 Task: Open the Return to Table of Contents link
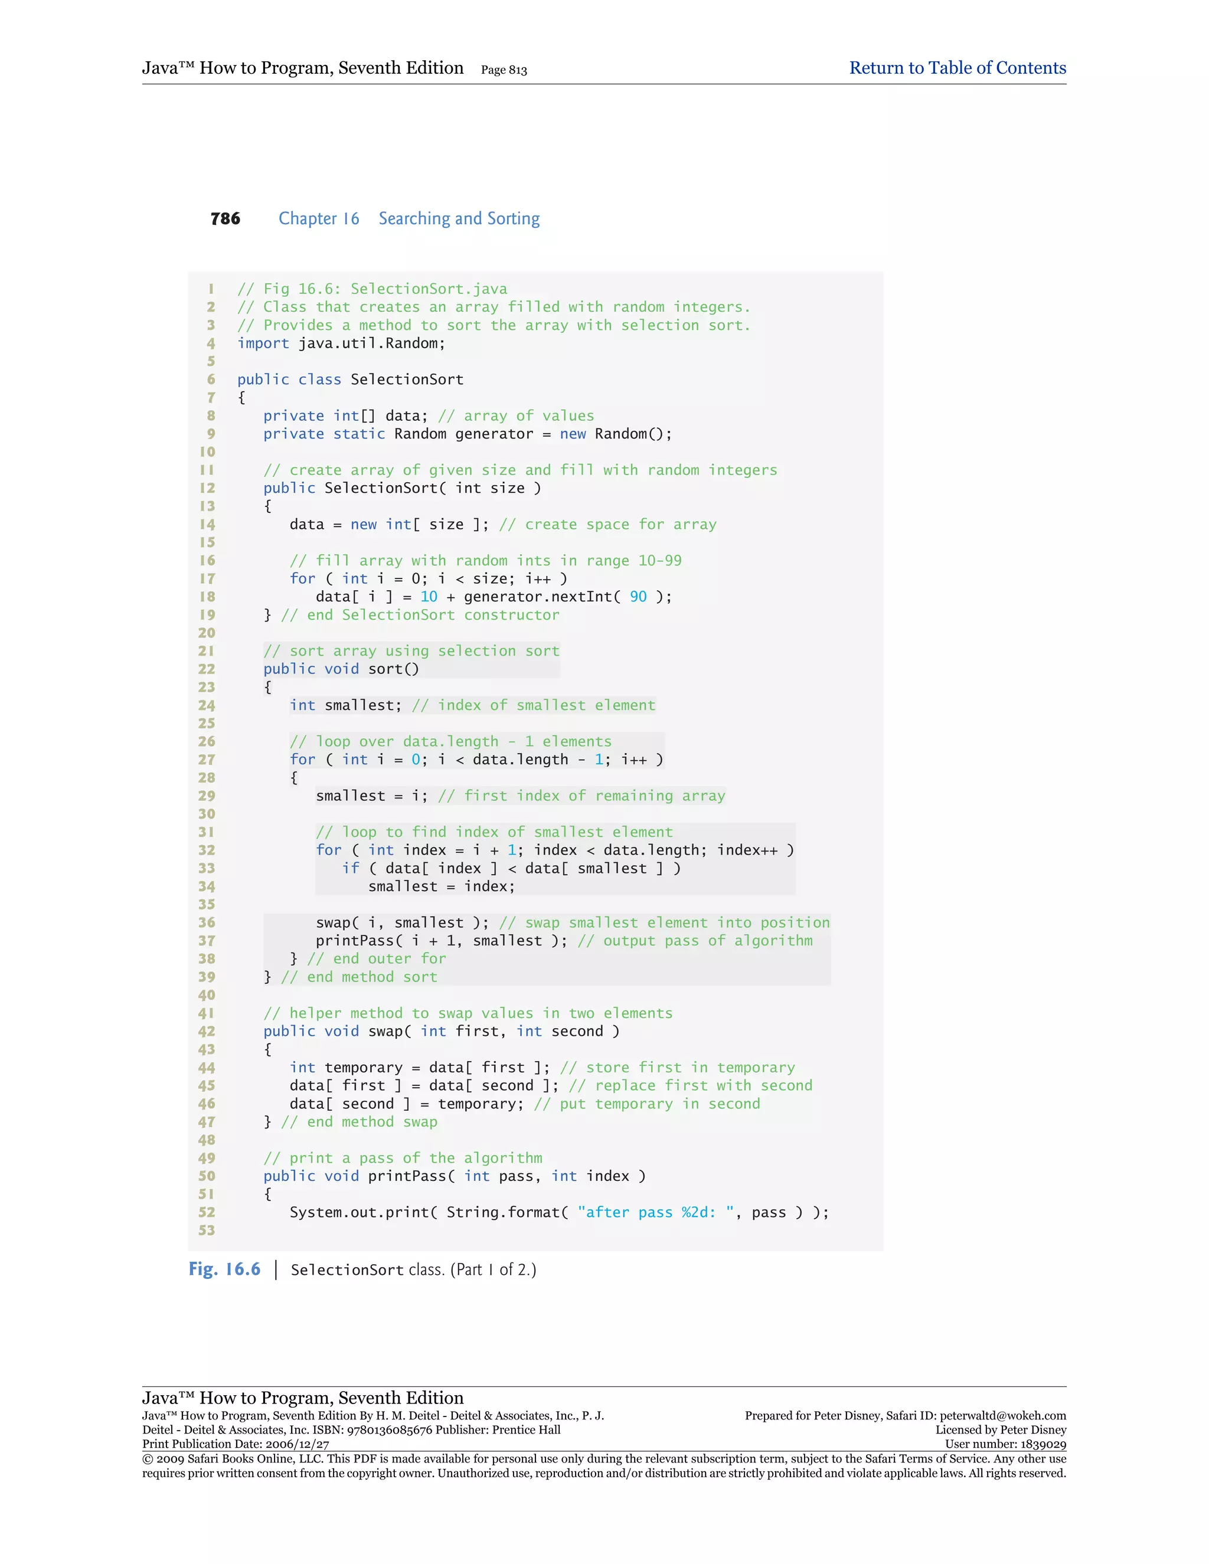(x=957, y=68)
